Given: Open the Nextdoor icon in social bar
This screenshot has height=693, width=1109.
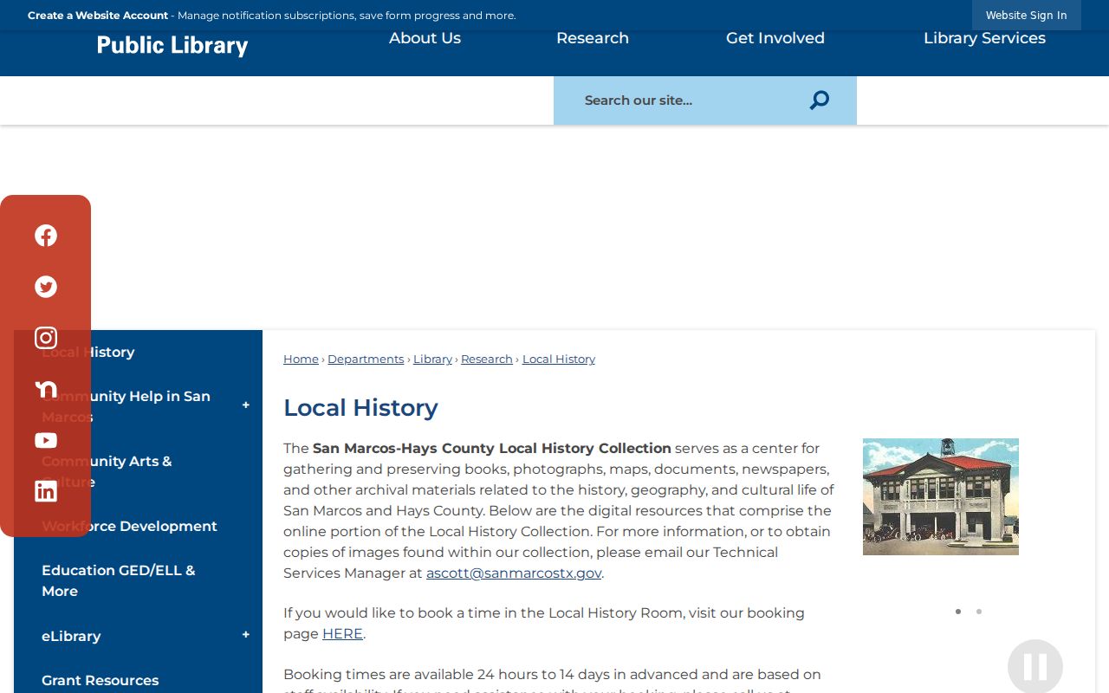Looking at the screenshot, I should click(x=46, y=389).
